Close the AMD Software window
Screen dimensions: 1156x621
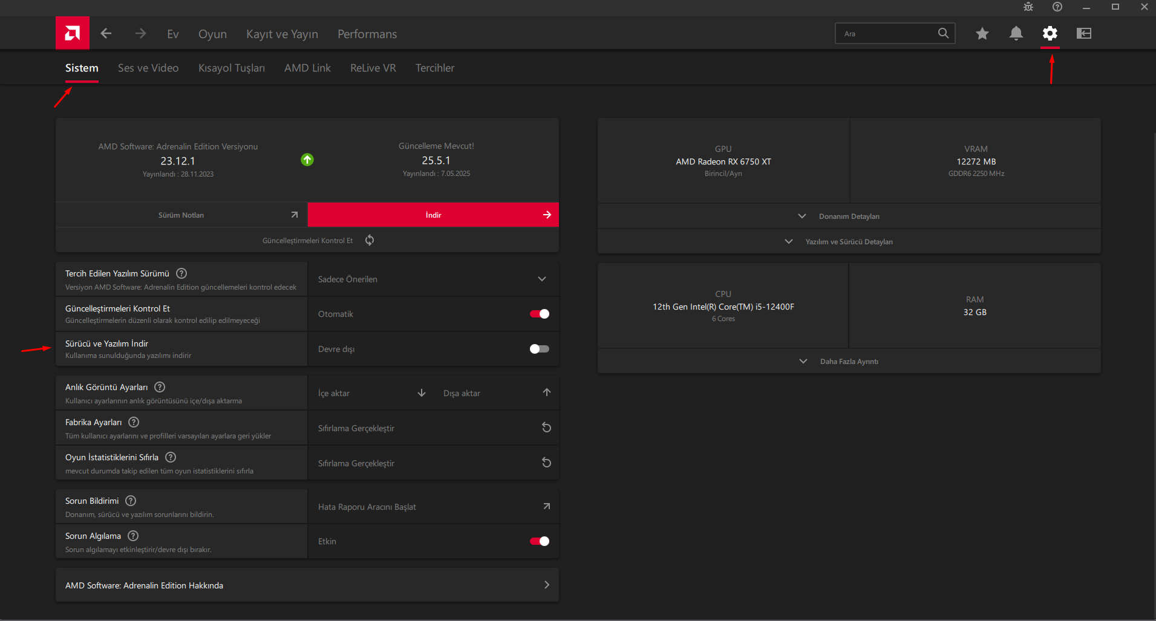[1145, 7]
